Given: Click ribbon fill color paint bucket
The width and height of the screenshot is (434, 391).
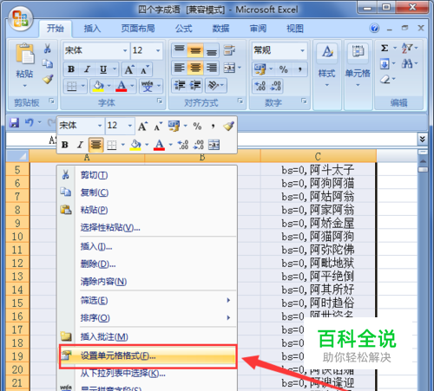Looking at the screenshot, I should (x=98, y=86).
